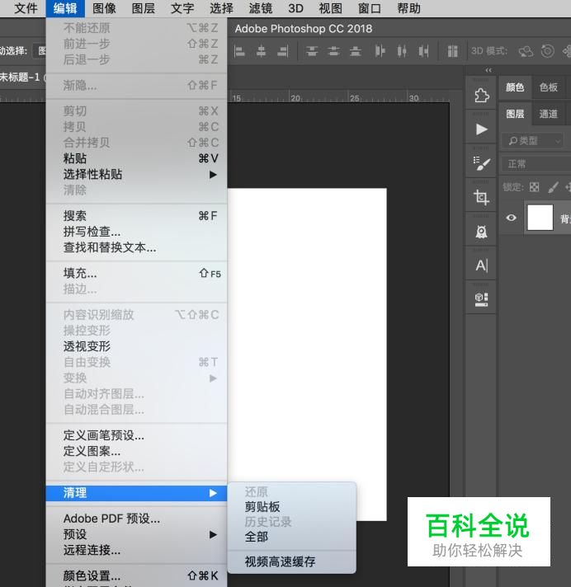571x587 pixels.
Task: Click distribute top edges icon
Action: tap(312, 51)
